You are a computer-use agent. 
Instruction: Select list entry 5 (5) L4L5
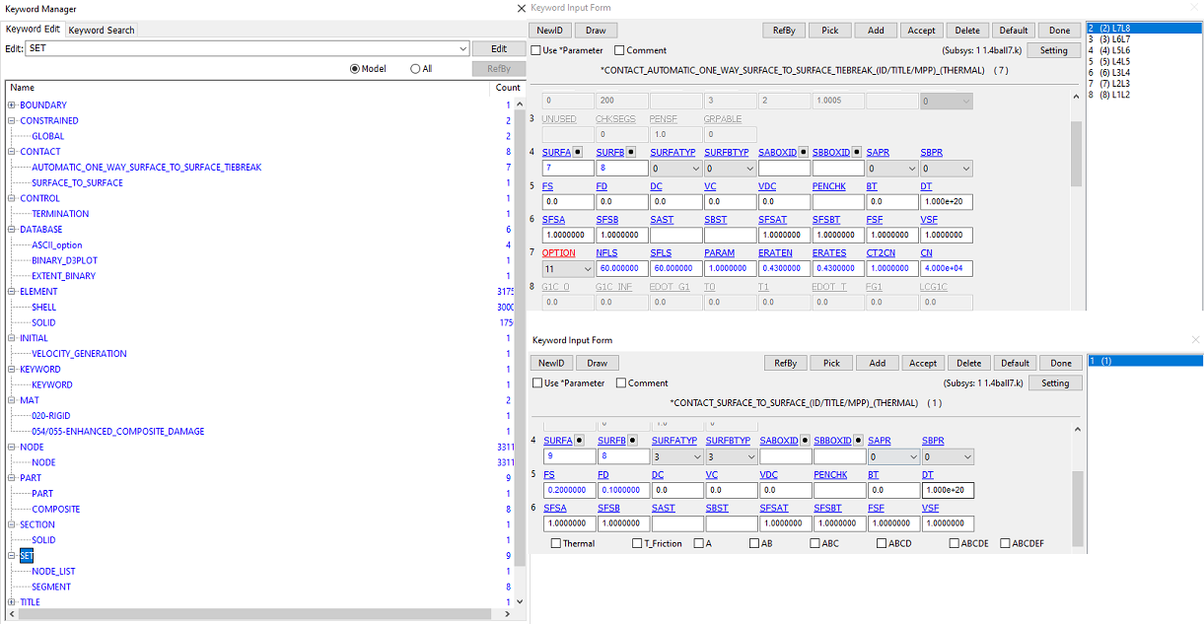click(1144, 61)
